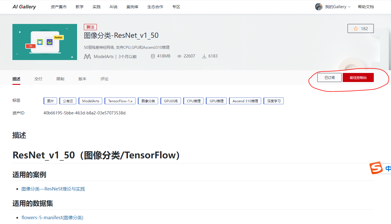
Task: Click the user avatar picture
Action: tap(319, 7)
